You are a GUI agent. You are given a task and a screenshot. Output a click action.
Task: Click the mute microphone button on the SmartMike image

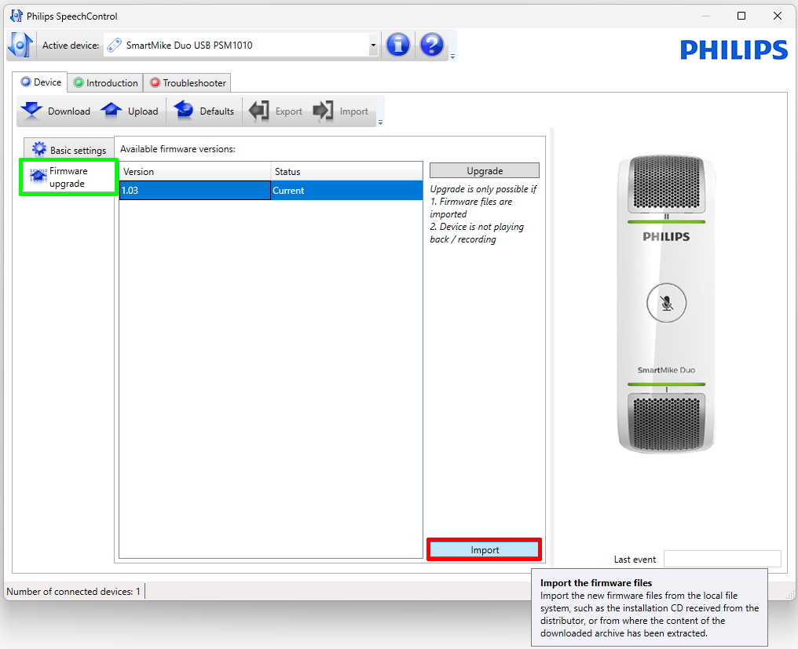tap(666, 303)
